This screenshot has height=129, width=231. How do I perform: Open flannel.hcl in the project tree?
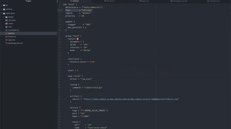point(12,37)
